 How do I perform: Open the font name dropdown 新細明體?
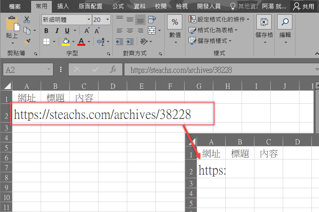click(89, 19)
